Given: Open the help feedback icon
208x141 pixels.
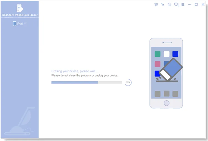Looking at the screenshot, I should click(176, 4).
